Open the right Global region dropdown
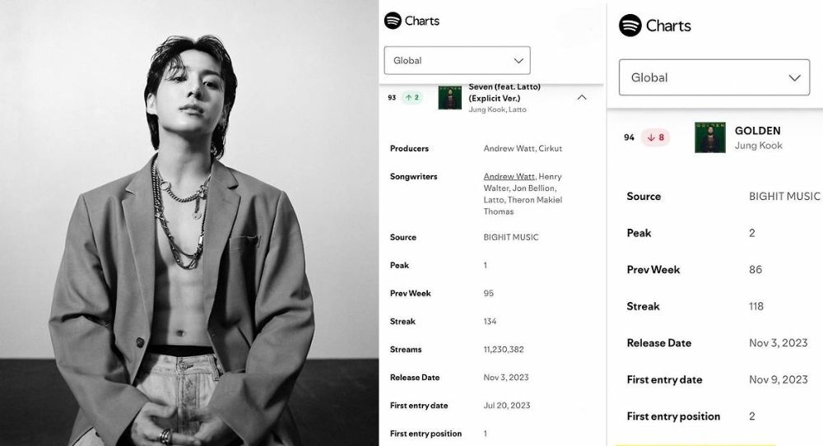823x446 pixels. tap(714, 77)
